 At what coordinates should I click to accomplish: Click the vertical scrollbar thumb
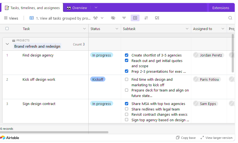[233, 53]
